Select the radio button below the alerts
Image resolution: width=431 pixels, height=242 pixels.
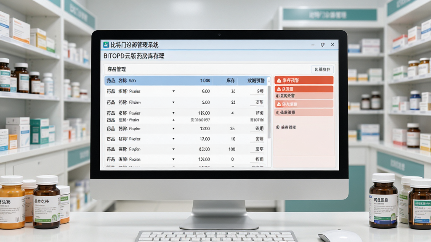[x=278, y=127]
